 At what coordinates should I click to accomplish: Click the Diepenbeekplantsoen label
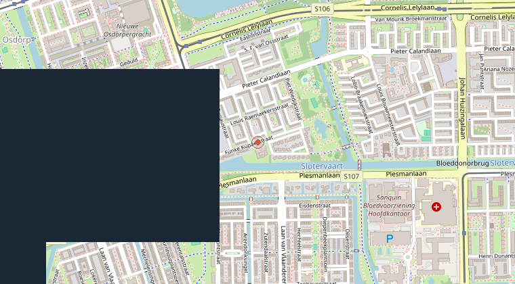(325, 243)
